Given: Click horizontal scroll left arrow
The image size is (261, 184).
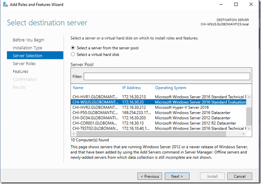Looking at the screenshot, I should (74, 134).
